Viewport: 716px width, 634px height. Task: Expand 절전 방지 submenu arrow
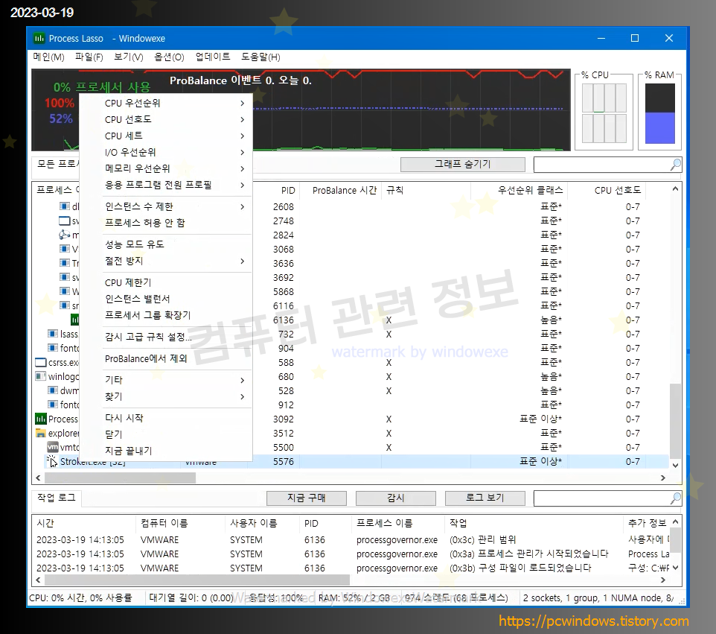click(243, 261)
